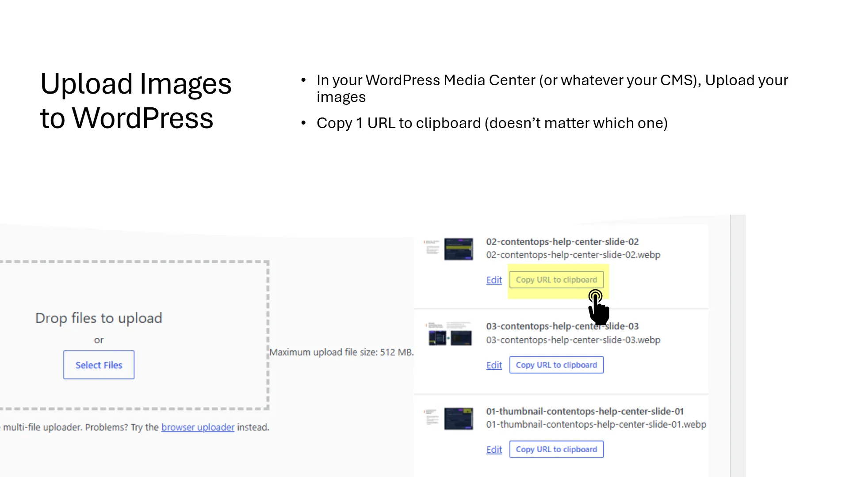
Task: Open thumbnail of slide-03 upload
Action: (x=448, y=333)
